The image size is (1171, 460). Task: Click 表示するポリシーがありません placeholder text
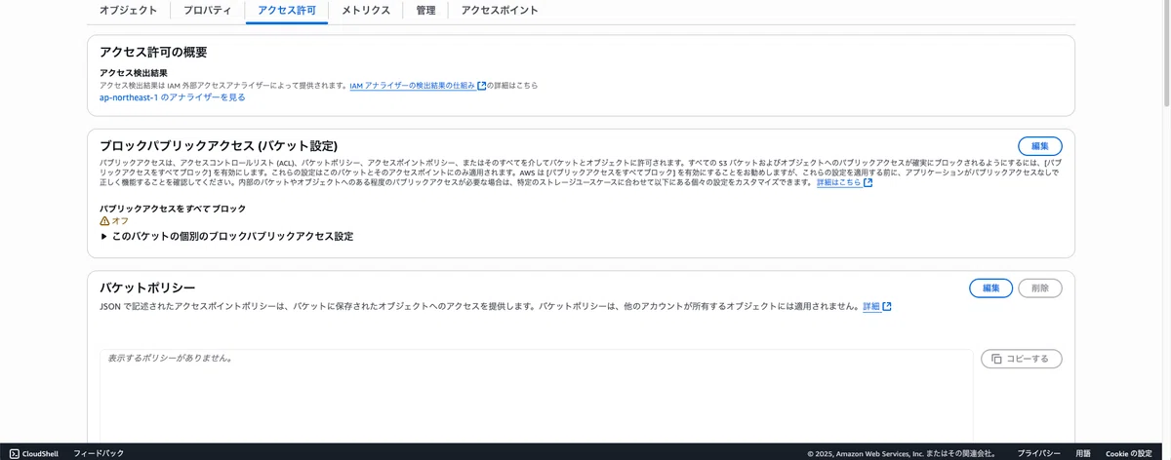pyautogui.click(x=170, y=359)
